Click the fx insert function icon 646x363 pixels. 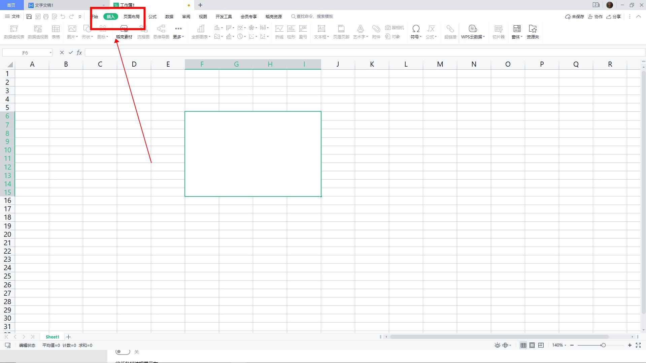79,52
